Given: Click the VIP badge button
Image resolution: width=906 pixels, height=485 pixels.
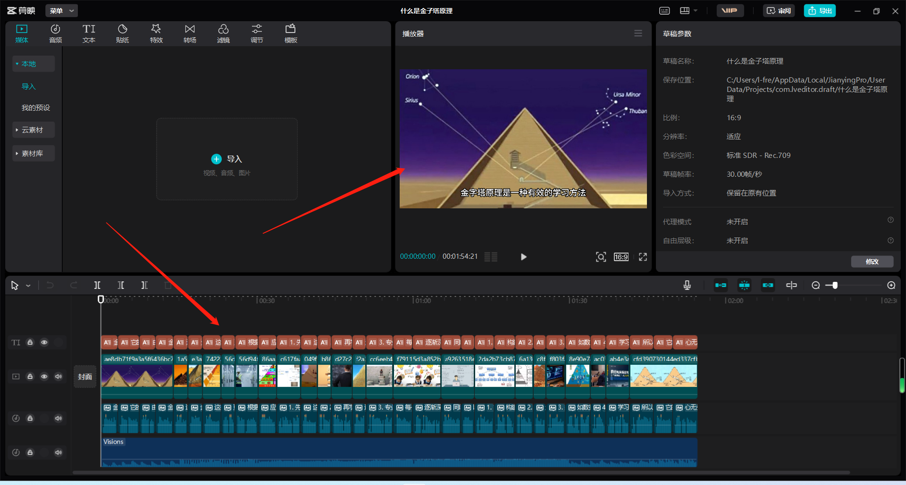Looking at the screenshot, I should point(730,10).
